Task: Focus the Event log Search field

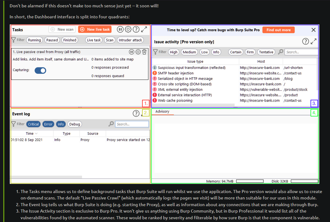Action: pos(132,124)
